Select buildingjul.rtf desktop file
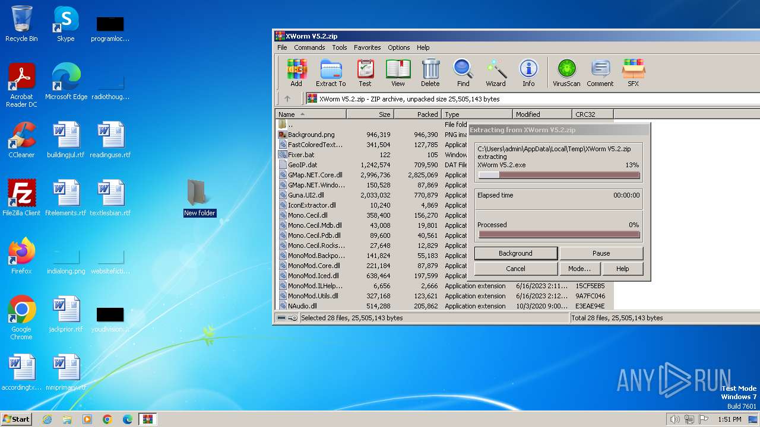Viewport: 760px width, 427px height. click(66, 140)
